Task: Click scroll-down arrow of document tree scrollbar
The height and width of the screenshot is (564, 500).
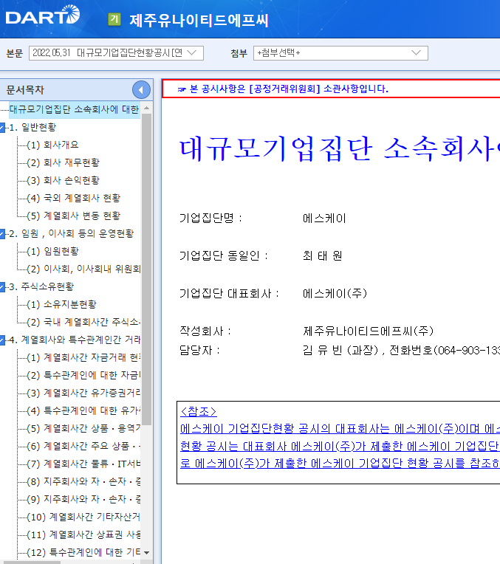Action: [x=146, y=552]
